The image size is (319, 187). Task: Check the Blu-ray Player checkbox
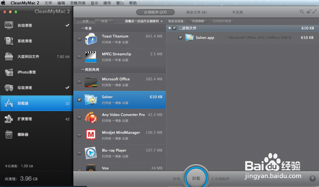click(x=79, y=153)
